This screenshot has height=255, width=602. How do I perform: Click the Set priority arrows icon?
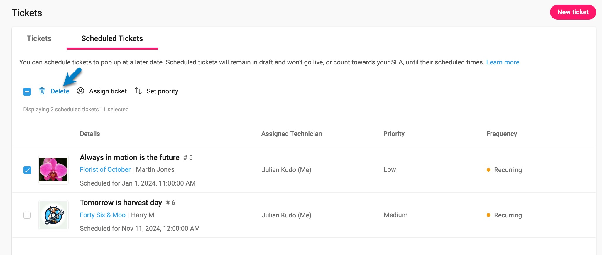pos(138,91)
